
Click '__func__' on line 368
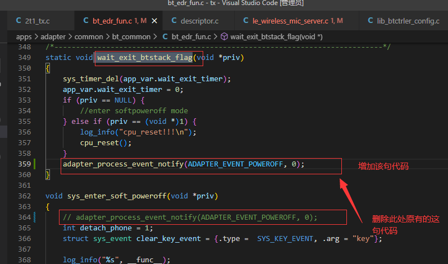pos(145,260)
